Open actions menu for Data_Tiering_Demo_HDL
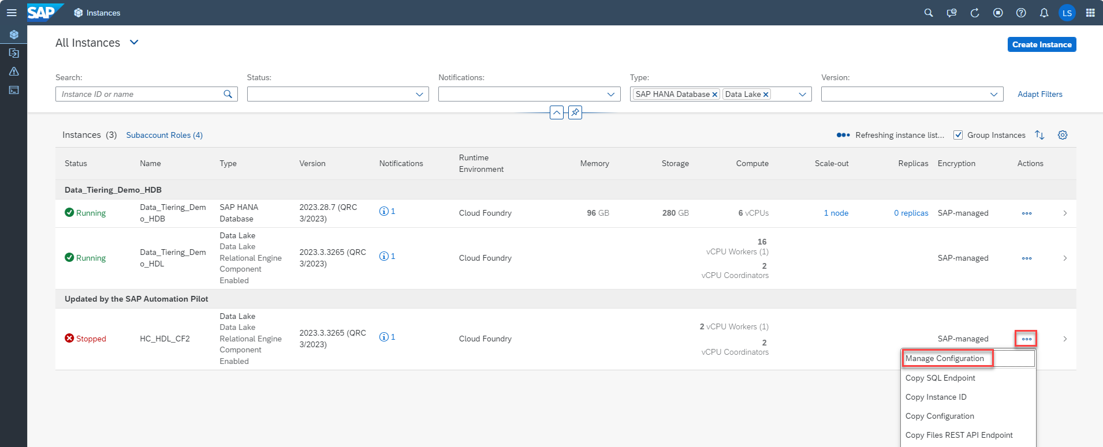 (x=1027, y=258)
